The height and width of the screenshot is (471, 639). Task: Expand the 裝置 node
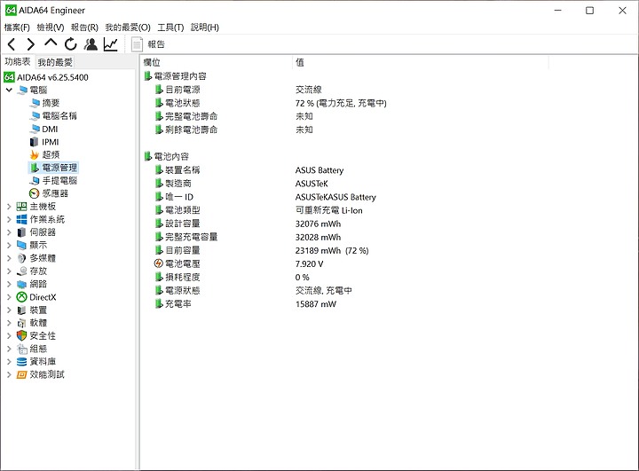point(9,310)
